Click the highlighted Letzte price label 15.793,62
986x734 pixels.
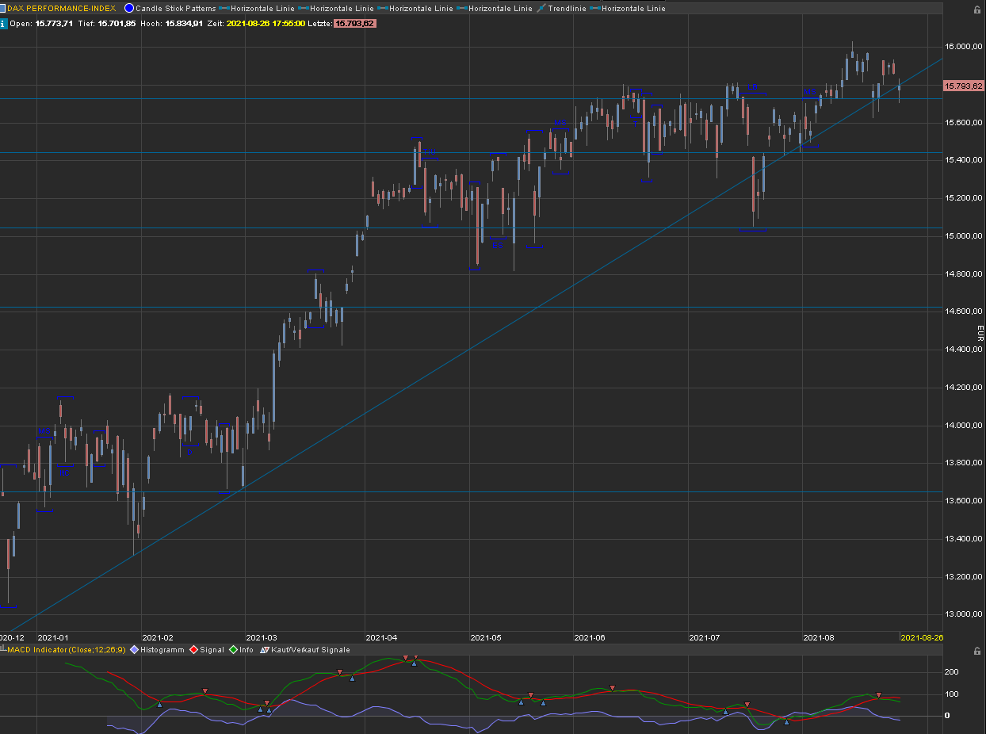[354, 24]
